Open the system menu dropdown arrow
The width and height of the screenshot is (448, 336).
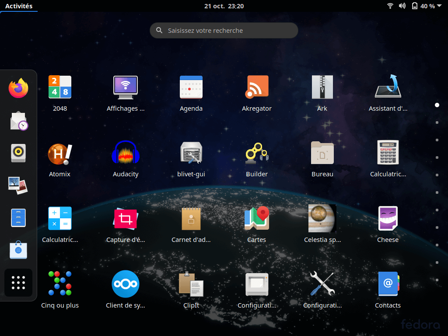pyautogui.click(x=439, y=6)
